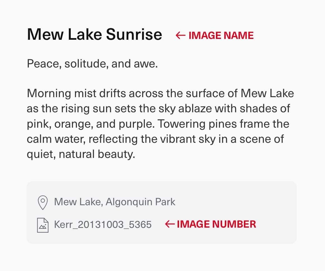Click the red arrow beside IMAGE NUMBER
325x271 pixels.
coord(169,224)
